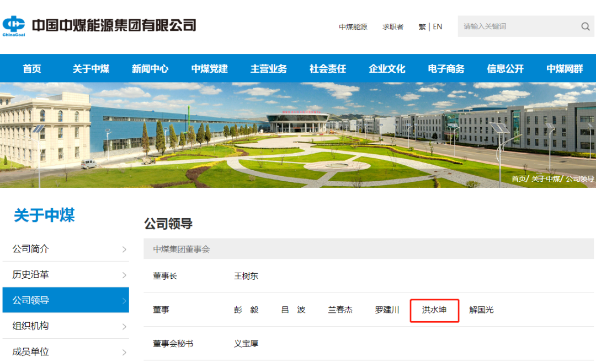Screen dimensions: 596x363
Task: Select 历史沿革 in the sidebar
Action: pos(66,274)
